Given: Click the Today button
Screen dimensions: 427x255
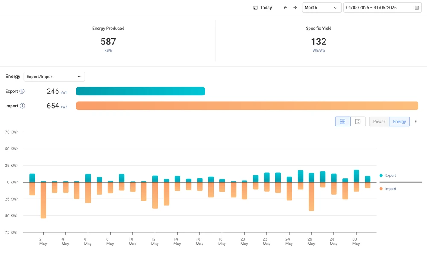Looking at the screenshot, I should [x=263, y=8].
